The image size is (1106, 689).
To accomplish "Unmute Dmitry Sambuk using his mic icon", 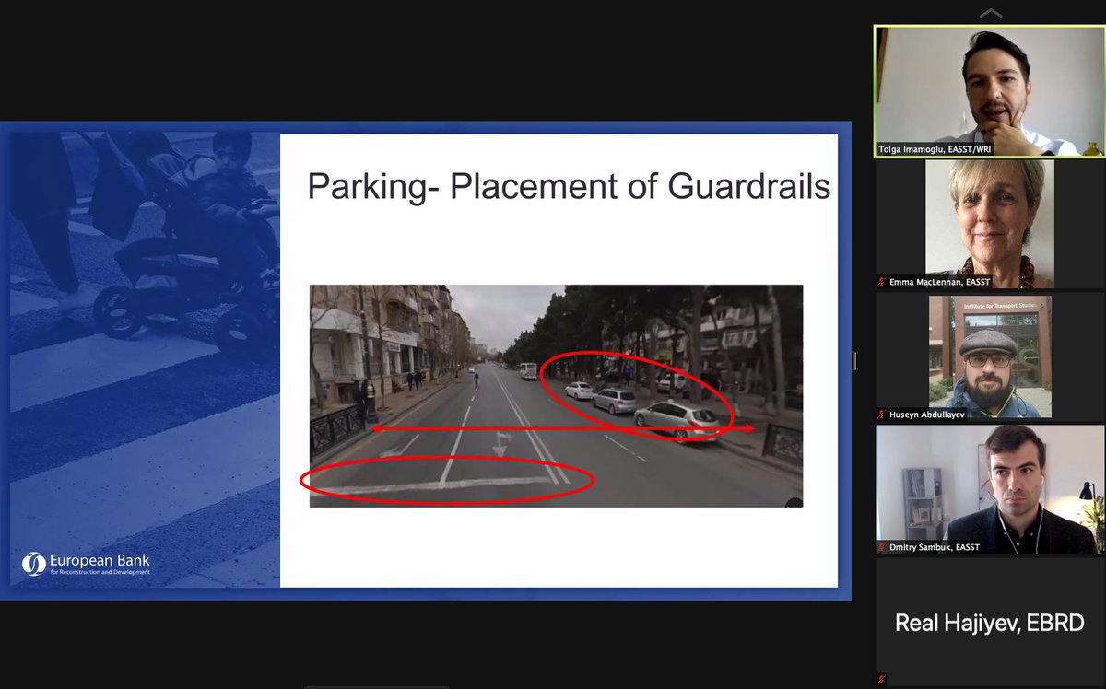I will coord(882,546).
